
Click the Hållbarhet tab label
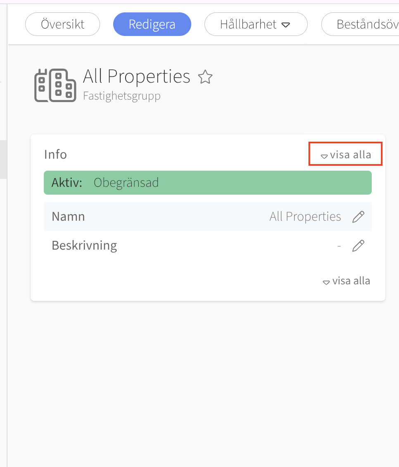click(x=248, y=24)
